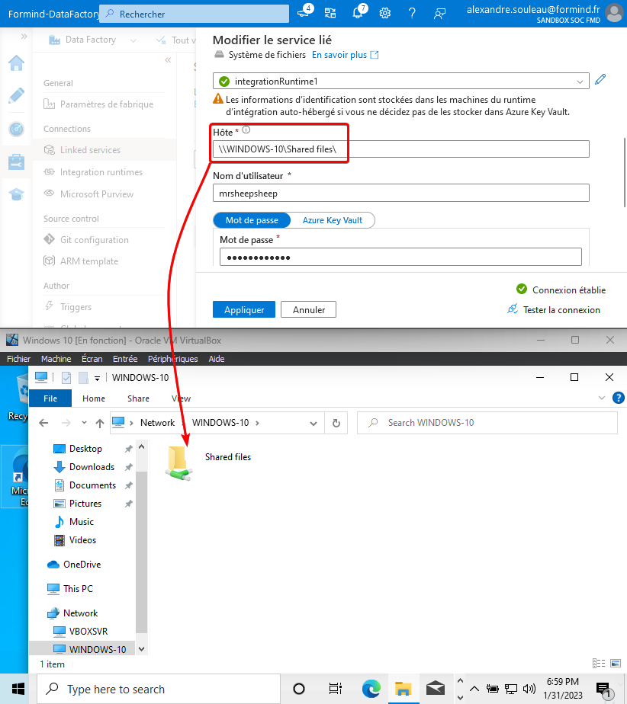Open the directory switcher icon in Azure header
The height and width of the screenshot is (704, 627).
tap(330, 13)
